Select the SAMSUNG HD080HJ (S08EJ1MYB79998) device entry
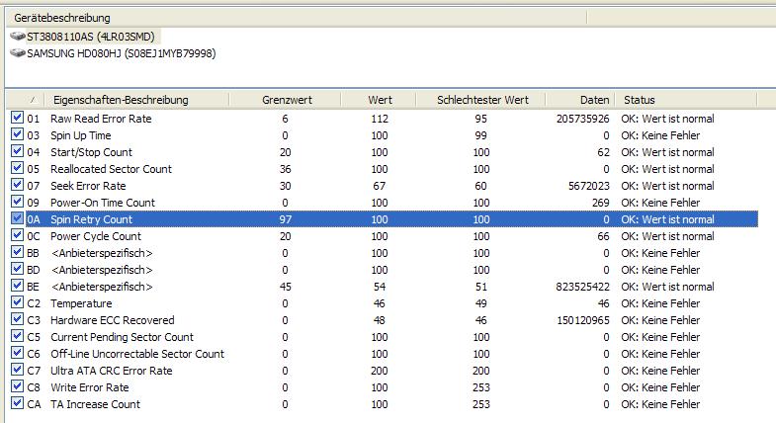The height and width of the screenshot is (423, 776). point(122,53)
